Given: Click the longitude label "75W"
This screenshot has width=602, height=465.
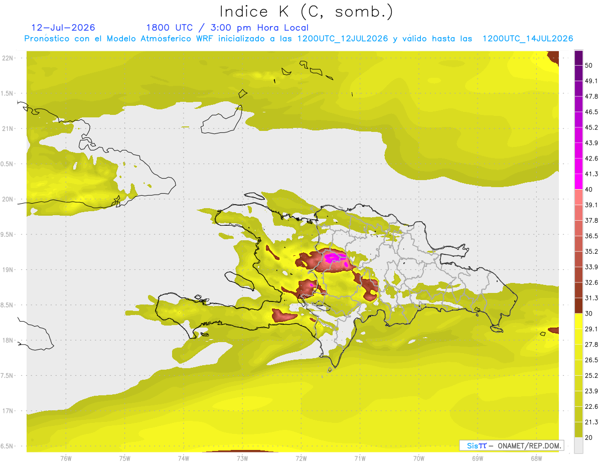Looking at the screenshot, I should click(x=124, y=458).
